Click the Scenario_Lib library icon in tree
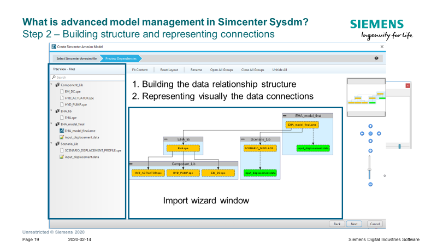Screen dimensions: 437x246 point(58,144)
